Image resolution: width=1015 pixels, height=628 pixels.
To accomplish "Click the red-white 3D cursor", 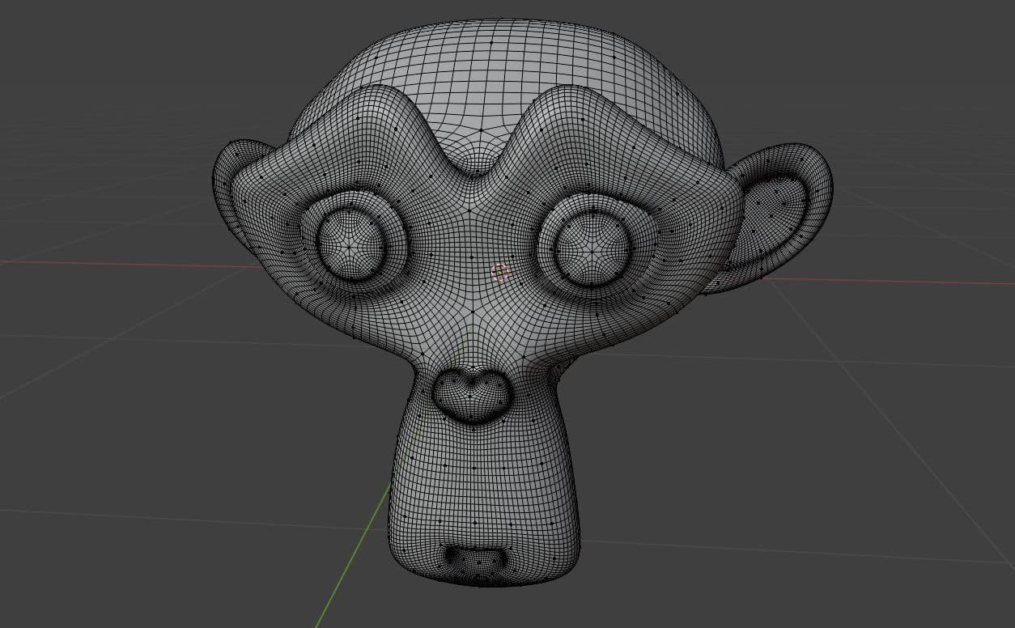I will (x=499, y=272).
